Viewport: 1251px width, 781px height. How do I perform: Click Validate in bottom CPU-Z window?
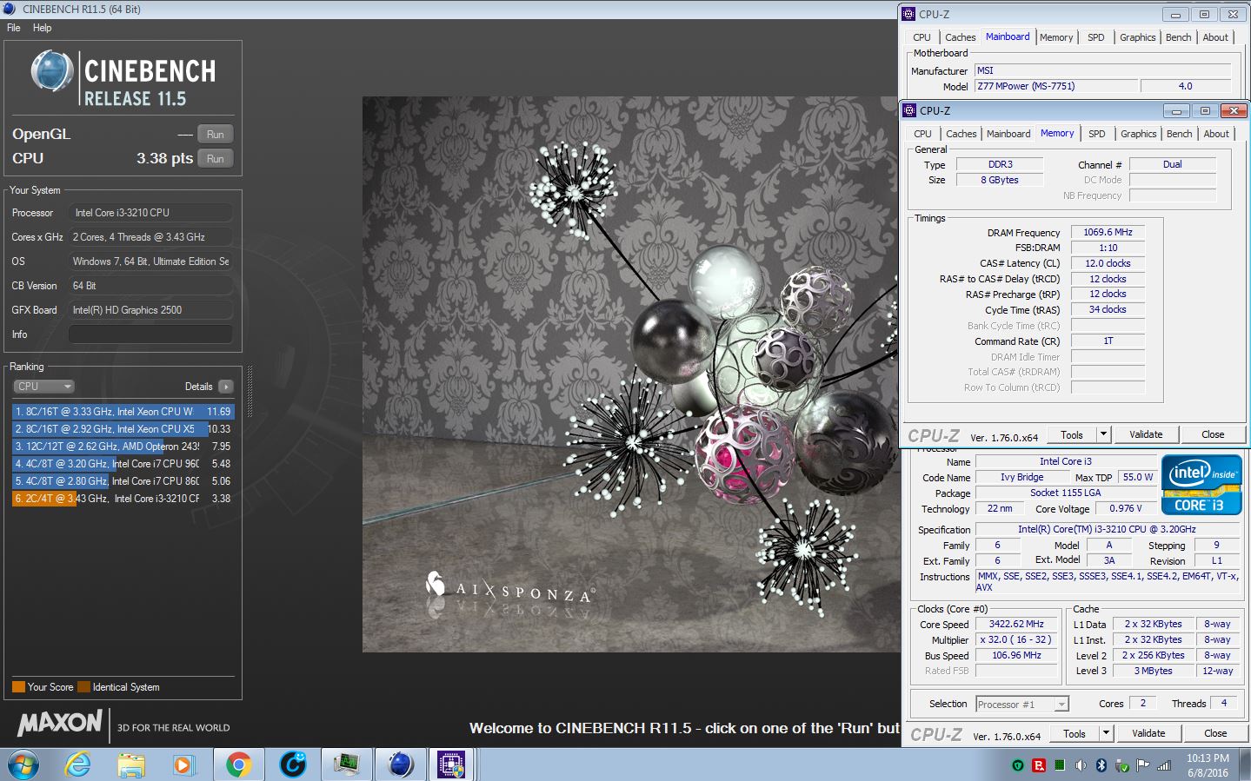click(x=1148, y=733)
